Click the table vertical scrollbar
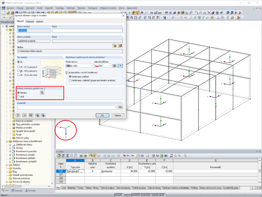This screenshot has width=262, height=197. pos(260,171)
